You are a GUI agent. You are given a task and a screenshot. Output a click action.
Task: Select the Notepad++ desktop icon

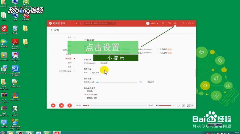tap(15, 83)
